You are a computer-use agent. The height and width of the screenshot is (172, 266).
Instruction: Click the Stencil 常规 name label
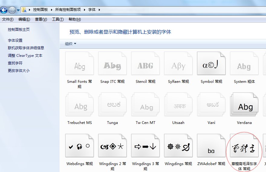[146, 82]
